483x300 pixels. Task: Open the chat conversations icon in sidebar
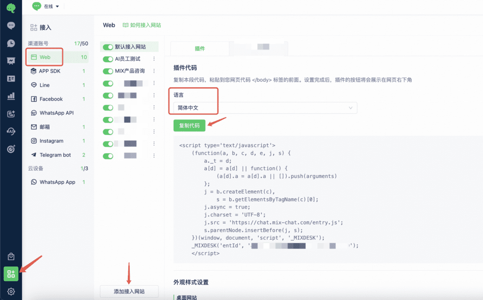coord(11,25)
